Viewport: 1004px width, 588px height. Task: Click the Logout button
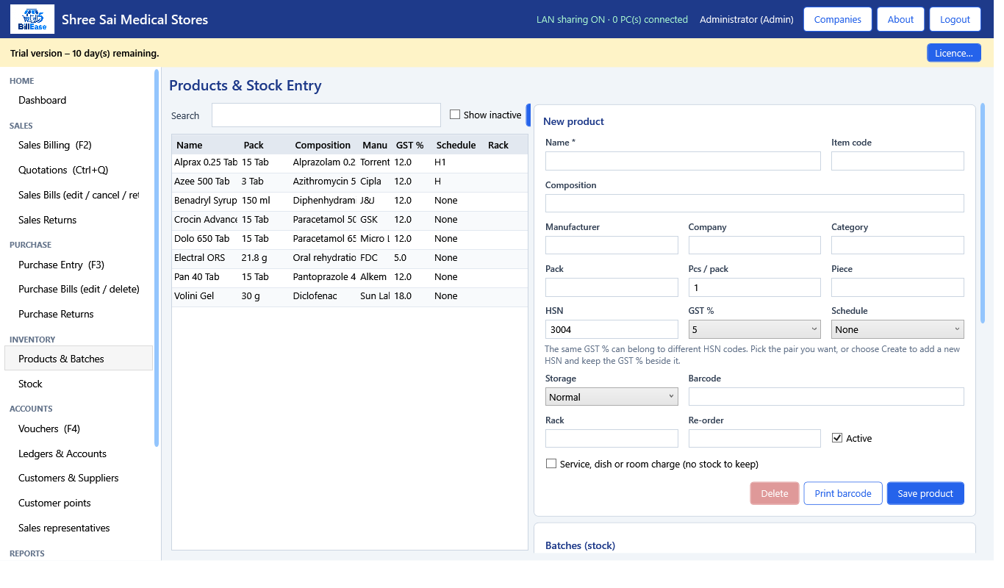pyautogui.click(x=955, y=19)
